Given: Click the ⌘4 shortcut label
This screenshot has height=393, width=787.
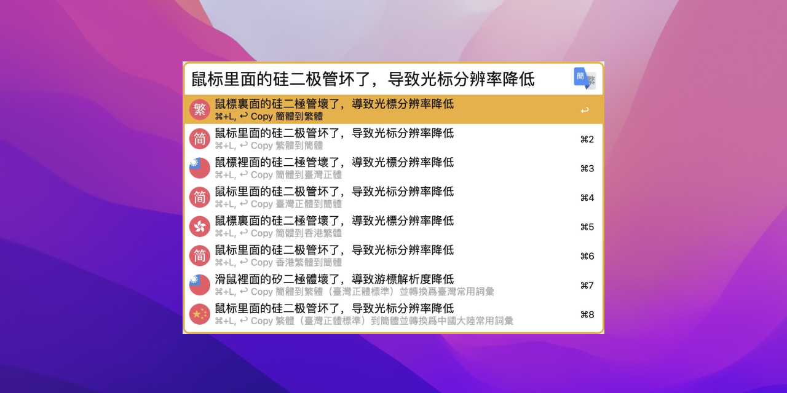Looking at the screenshot, I should pyautogui.click(x=587, y=198).
